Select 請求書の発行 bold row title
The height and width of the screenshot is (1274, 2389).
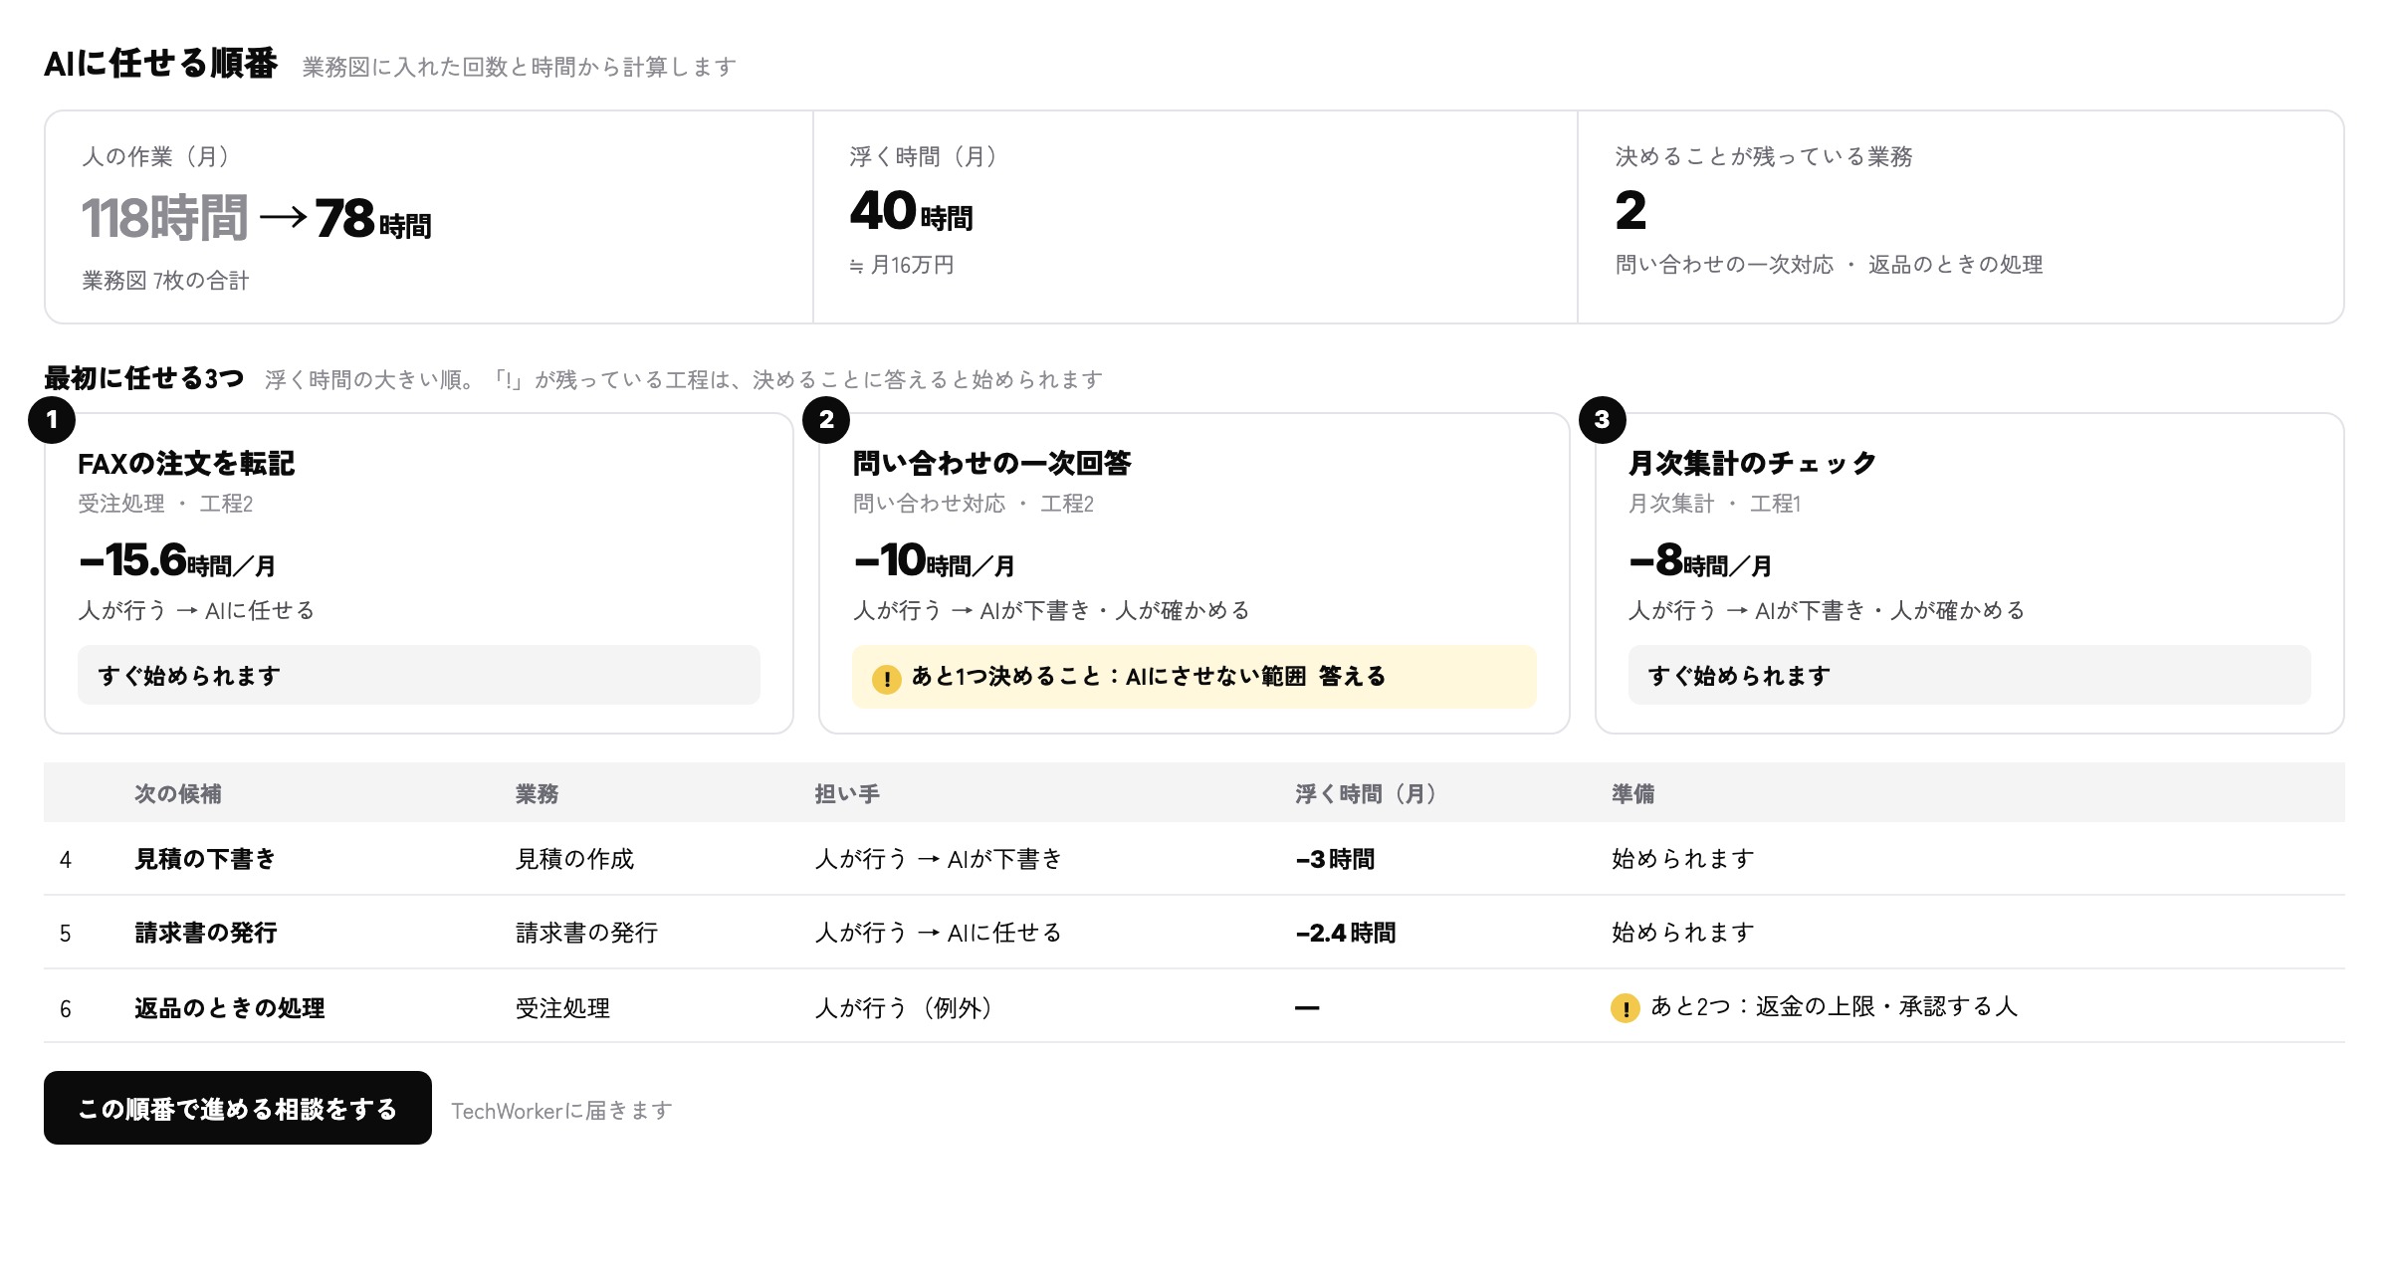coord(206,933)
